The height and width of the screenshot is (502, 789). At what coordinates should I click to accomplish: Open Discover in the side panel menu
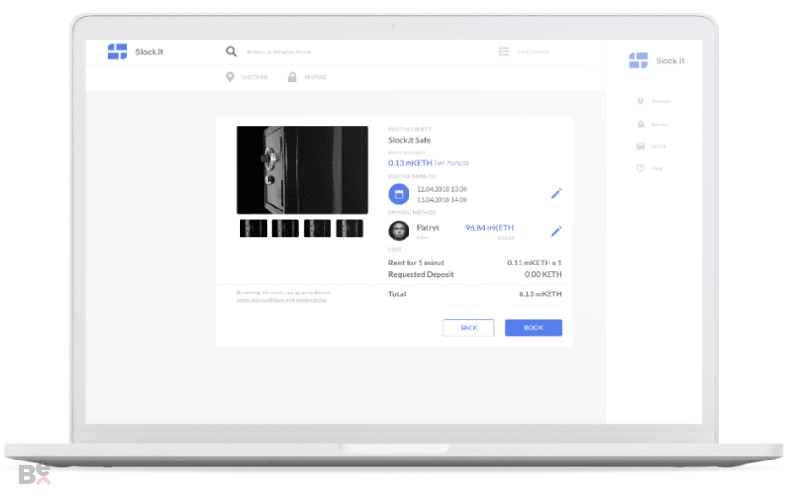click(x=661, y=101)
